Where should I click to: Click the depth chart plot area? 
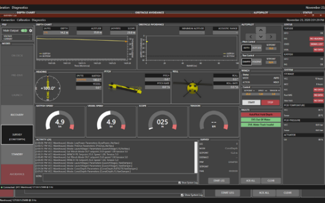tap(82, 48)
